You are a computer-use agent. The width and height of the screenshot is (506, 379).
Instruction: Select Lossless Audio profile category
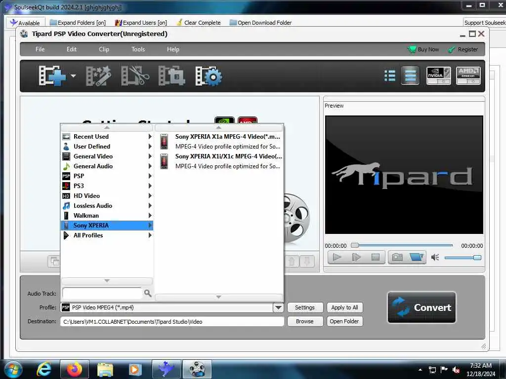[107, 206]
